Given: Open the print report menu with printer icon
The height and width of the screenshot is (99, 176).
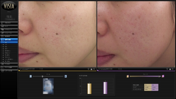Looking at the screenshot, I should coord(9,71).
